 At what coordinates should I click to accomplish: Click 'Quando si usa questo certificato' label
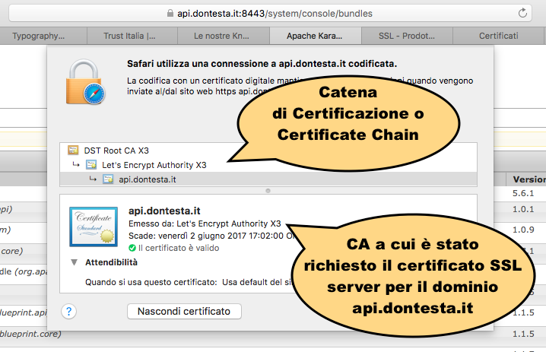click(151, 282)
